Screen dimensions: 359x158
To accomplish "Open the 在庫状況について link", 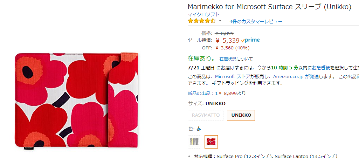I will tap(236, 59).
